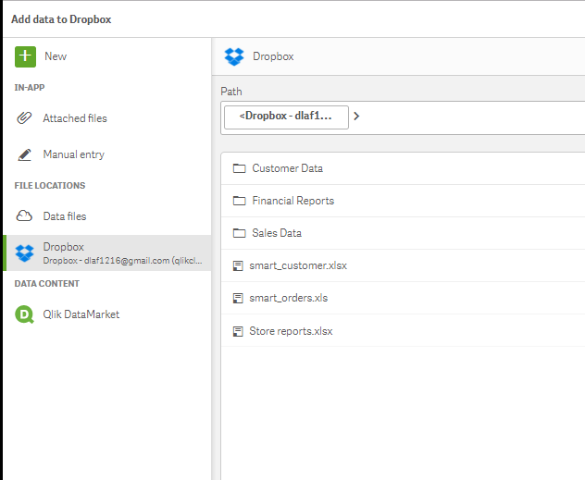Expand the path chevron arrow
Viewport: 585px width, 480px height.
[x=356, y=117]
